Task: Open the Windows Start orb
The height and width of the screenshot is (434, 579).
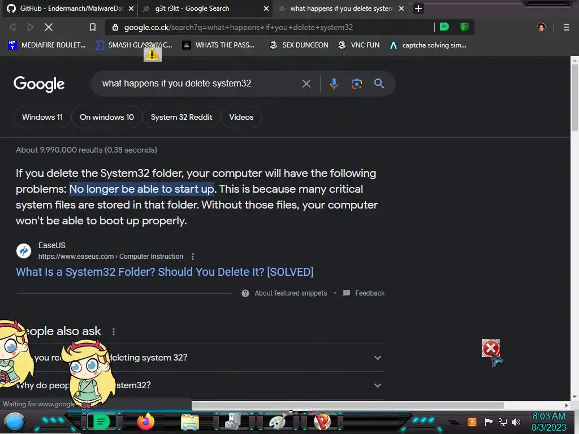Action: coord(14,422)
